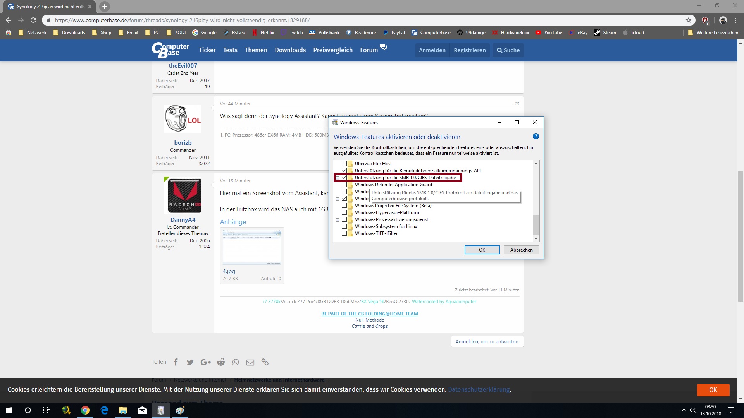Screen dimensions: 744x418
Task: Open the Preisvergleich navigation item
Action: (333, 50)
